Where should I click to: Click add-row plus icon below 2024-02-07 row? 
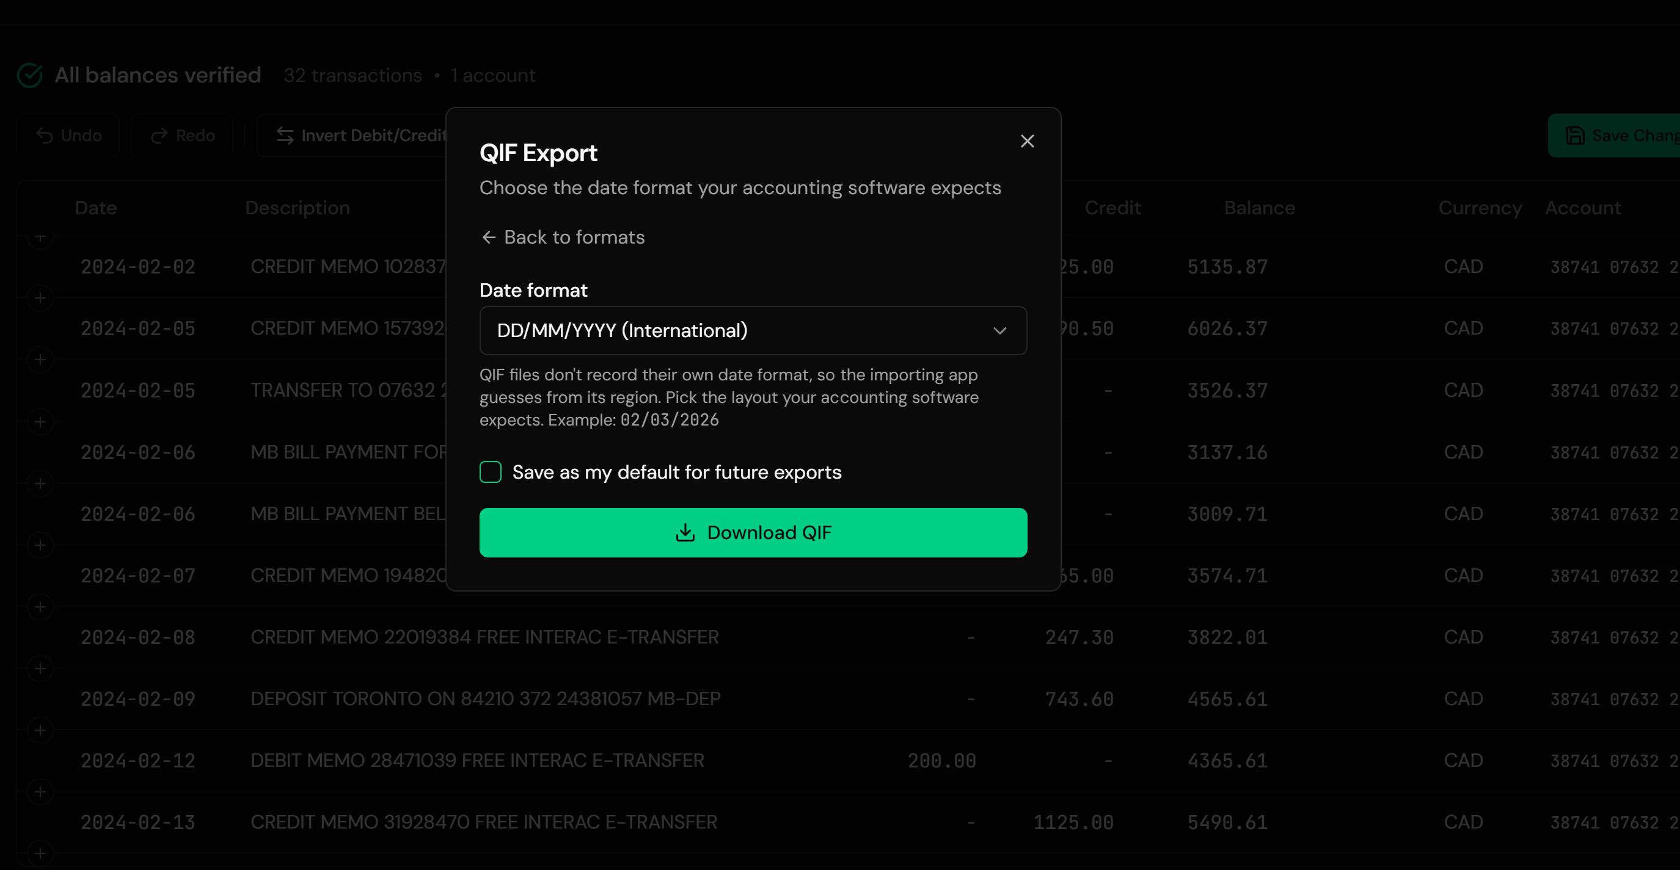coord(40,607)
